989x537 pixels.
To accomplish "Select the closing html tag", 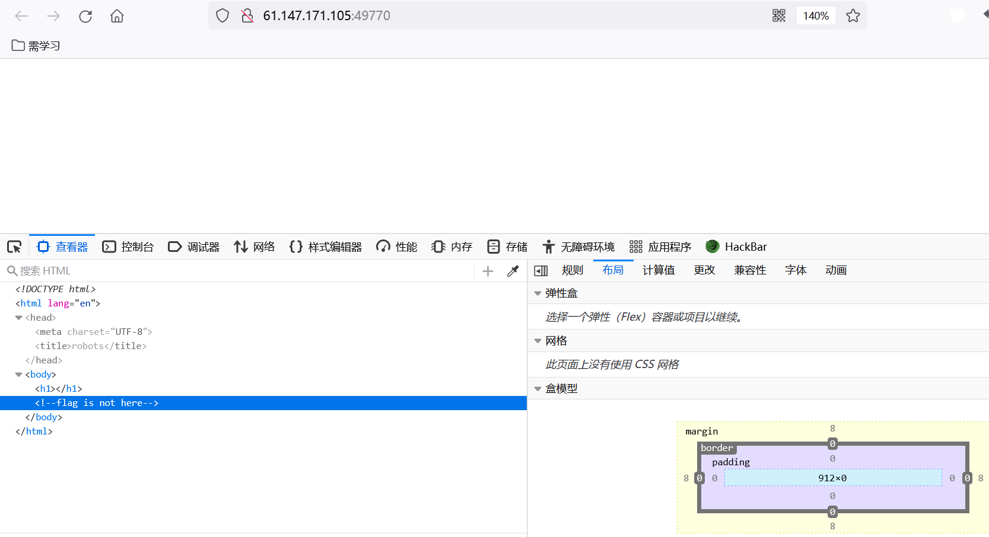I will (x=34, y=431).
